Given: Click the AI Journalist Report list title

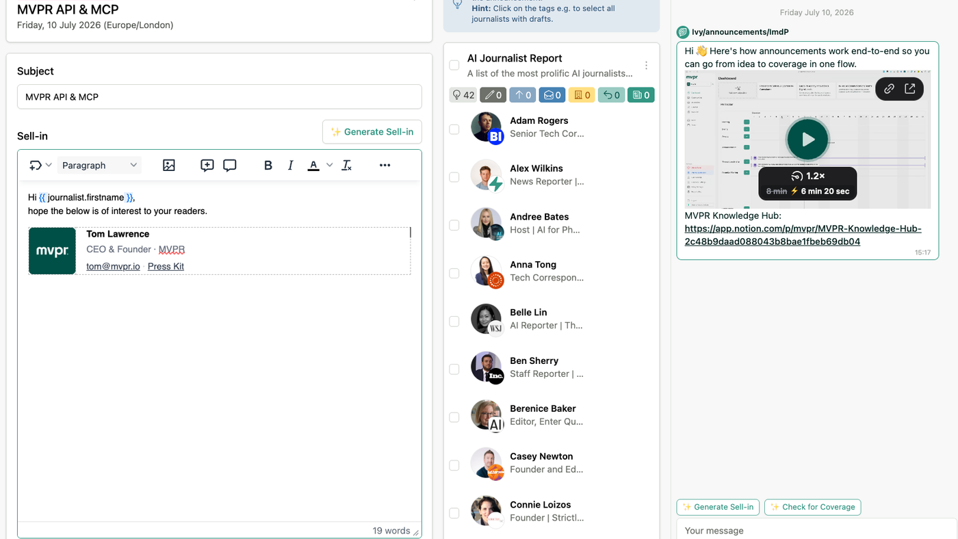Looking at the screenshot, I should 515,58.
